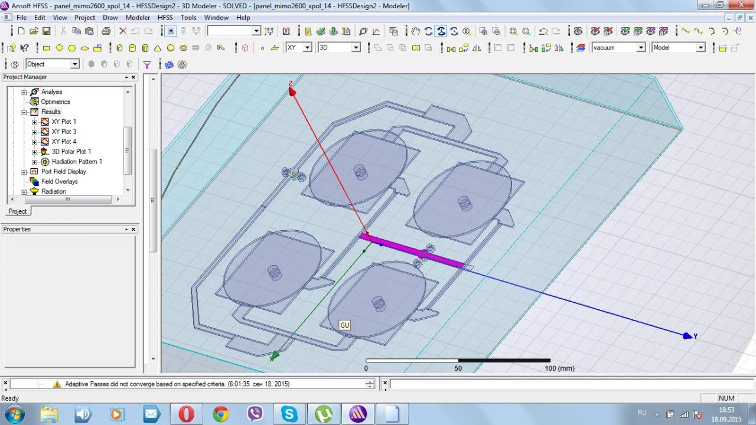Click the purple selection filter funnel icon
Screen dimensions: 756x425
[x=147, y=64]
